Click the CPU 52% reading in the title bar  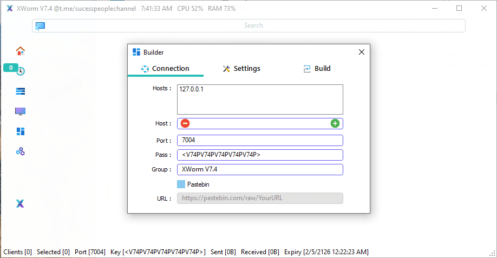tap(190, 9)
